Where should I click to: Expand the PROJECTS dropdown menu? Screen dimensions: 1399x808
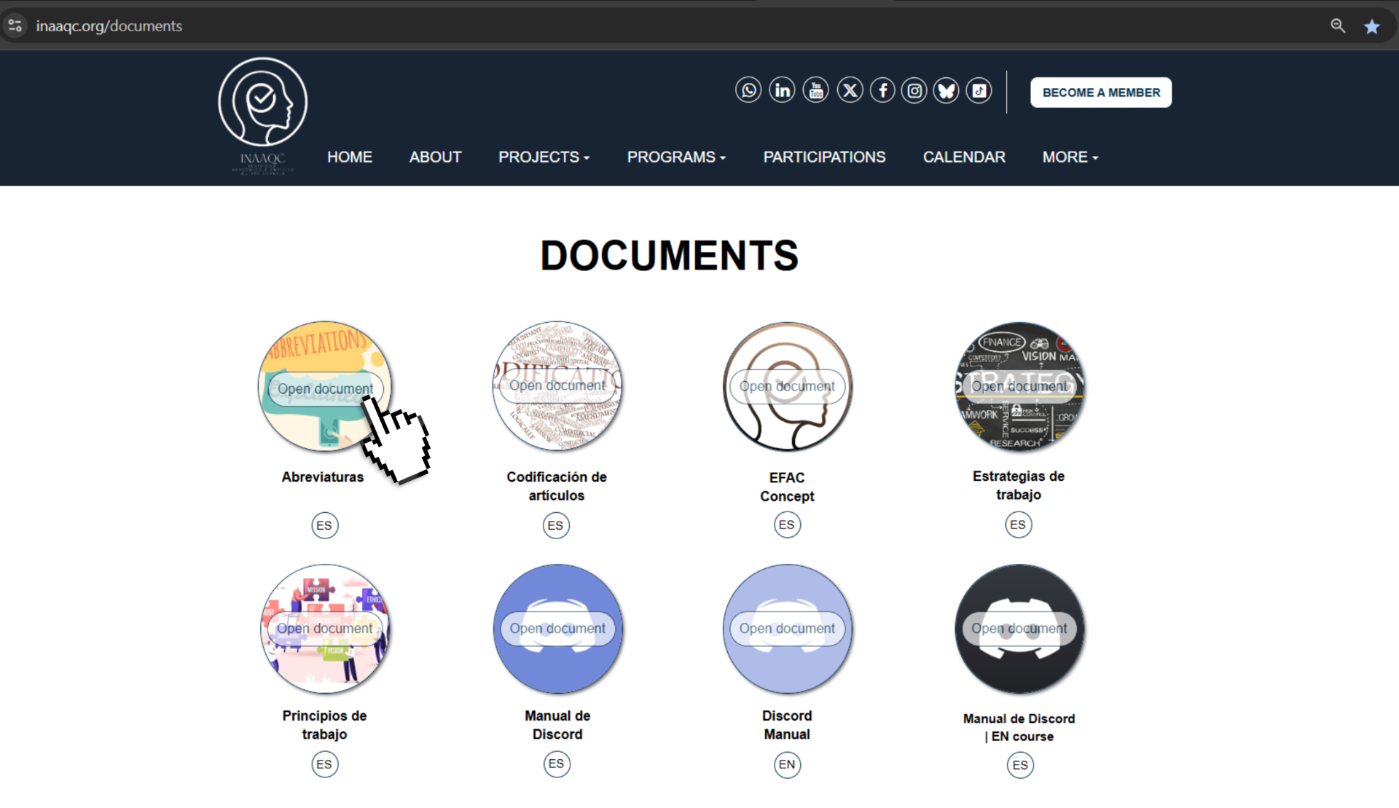pos(544,157)
